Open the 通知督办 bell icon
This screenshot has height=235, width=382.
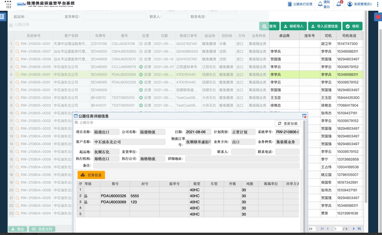pyautogui.click(x=320, y=4)
